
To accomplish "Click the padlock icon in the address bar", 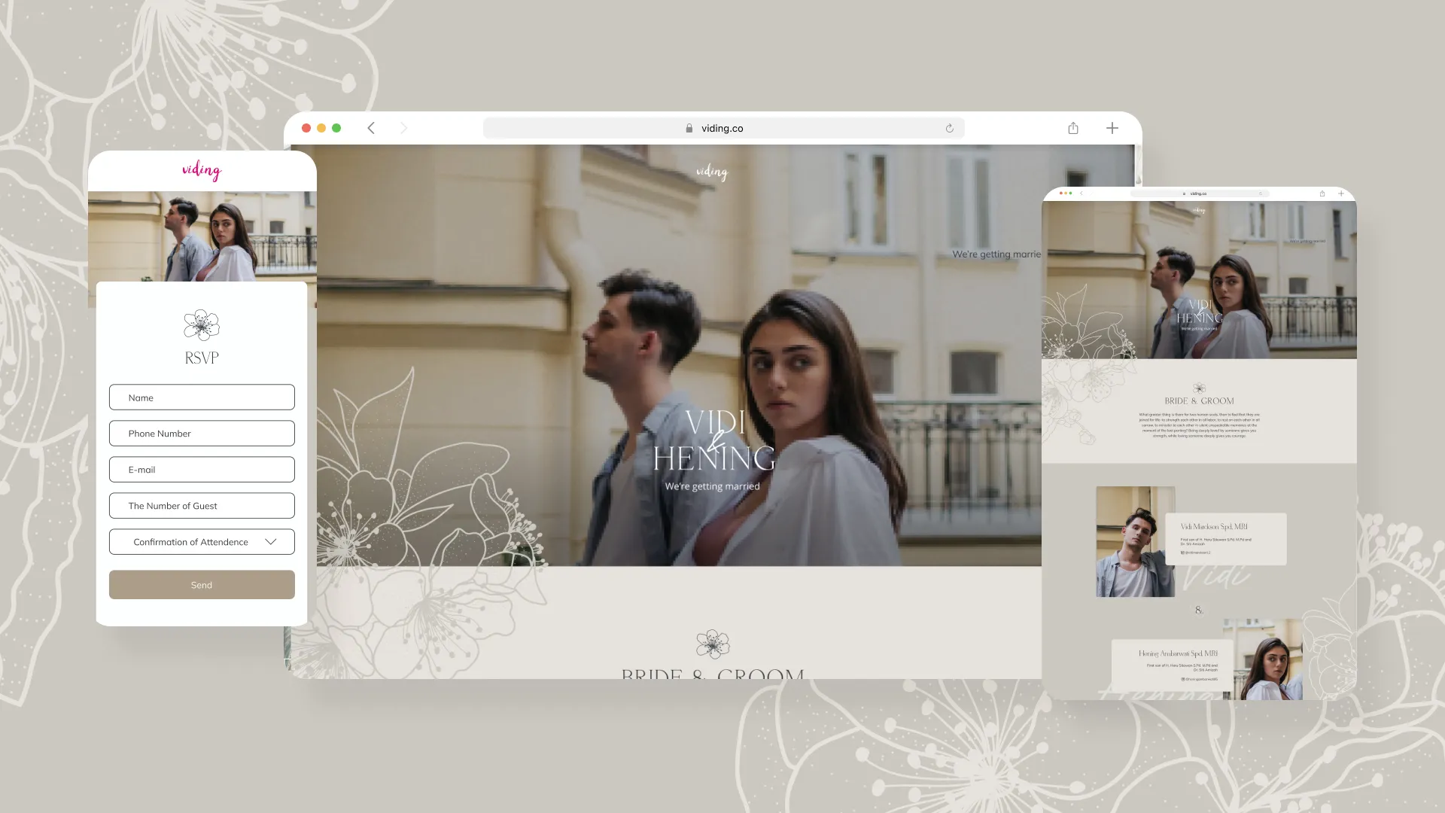I will click(x=689, y=128).
